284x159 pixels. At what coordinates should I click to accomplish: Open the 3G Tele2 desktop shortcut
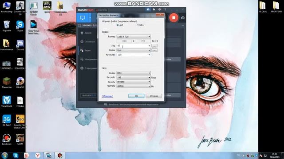click(7, 120)
